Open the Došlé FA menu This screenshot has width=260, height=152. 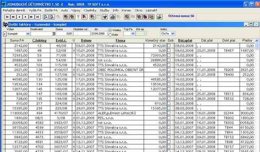click(x=51, y=11)
